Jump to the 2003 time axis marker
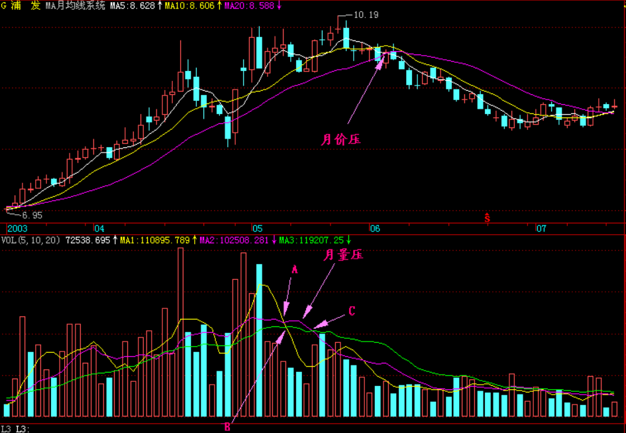This screenshot has height=433, width=626. tap(13, 227)
